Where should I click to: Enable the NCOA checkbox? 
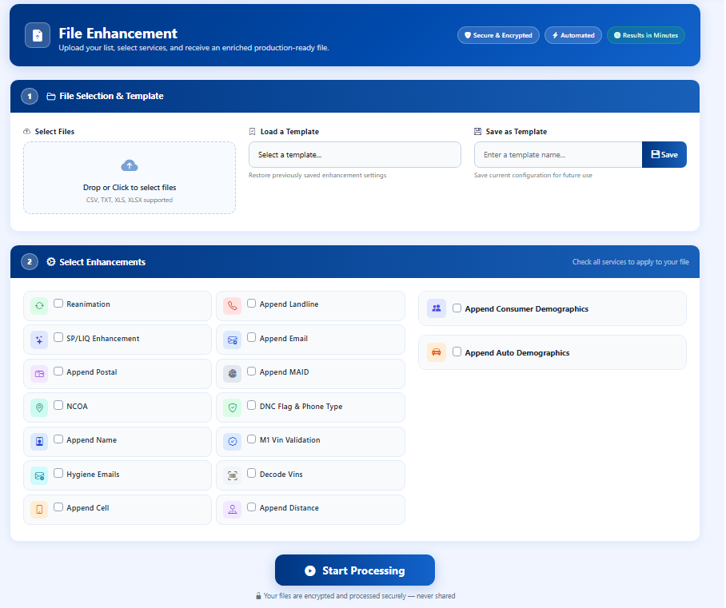(x=58, y=405)
